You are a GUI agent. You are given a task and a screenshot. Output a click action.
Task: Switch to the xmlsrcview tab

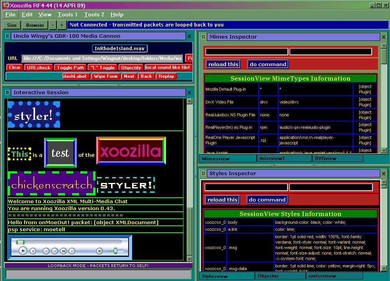point(334,276)
